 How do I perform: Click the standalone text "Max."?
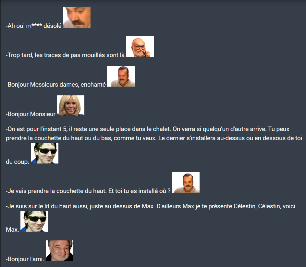(x=12, y=229)
